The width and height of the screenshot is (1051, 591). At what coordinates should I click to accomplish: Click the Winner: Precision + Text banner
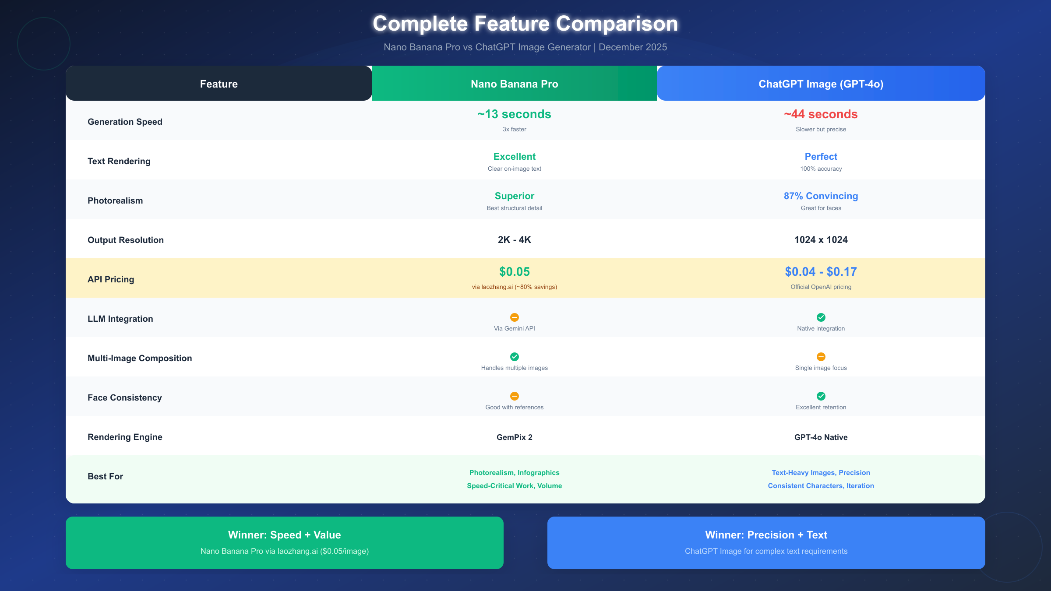[x=766, y=542]
